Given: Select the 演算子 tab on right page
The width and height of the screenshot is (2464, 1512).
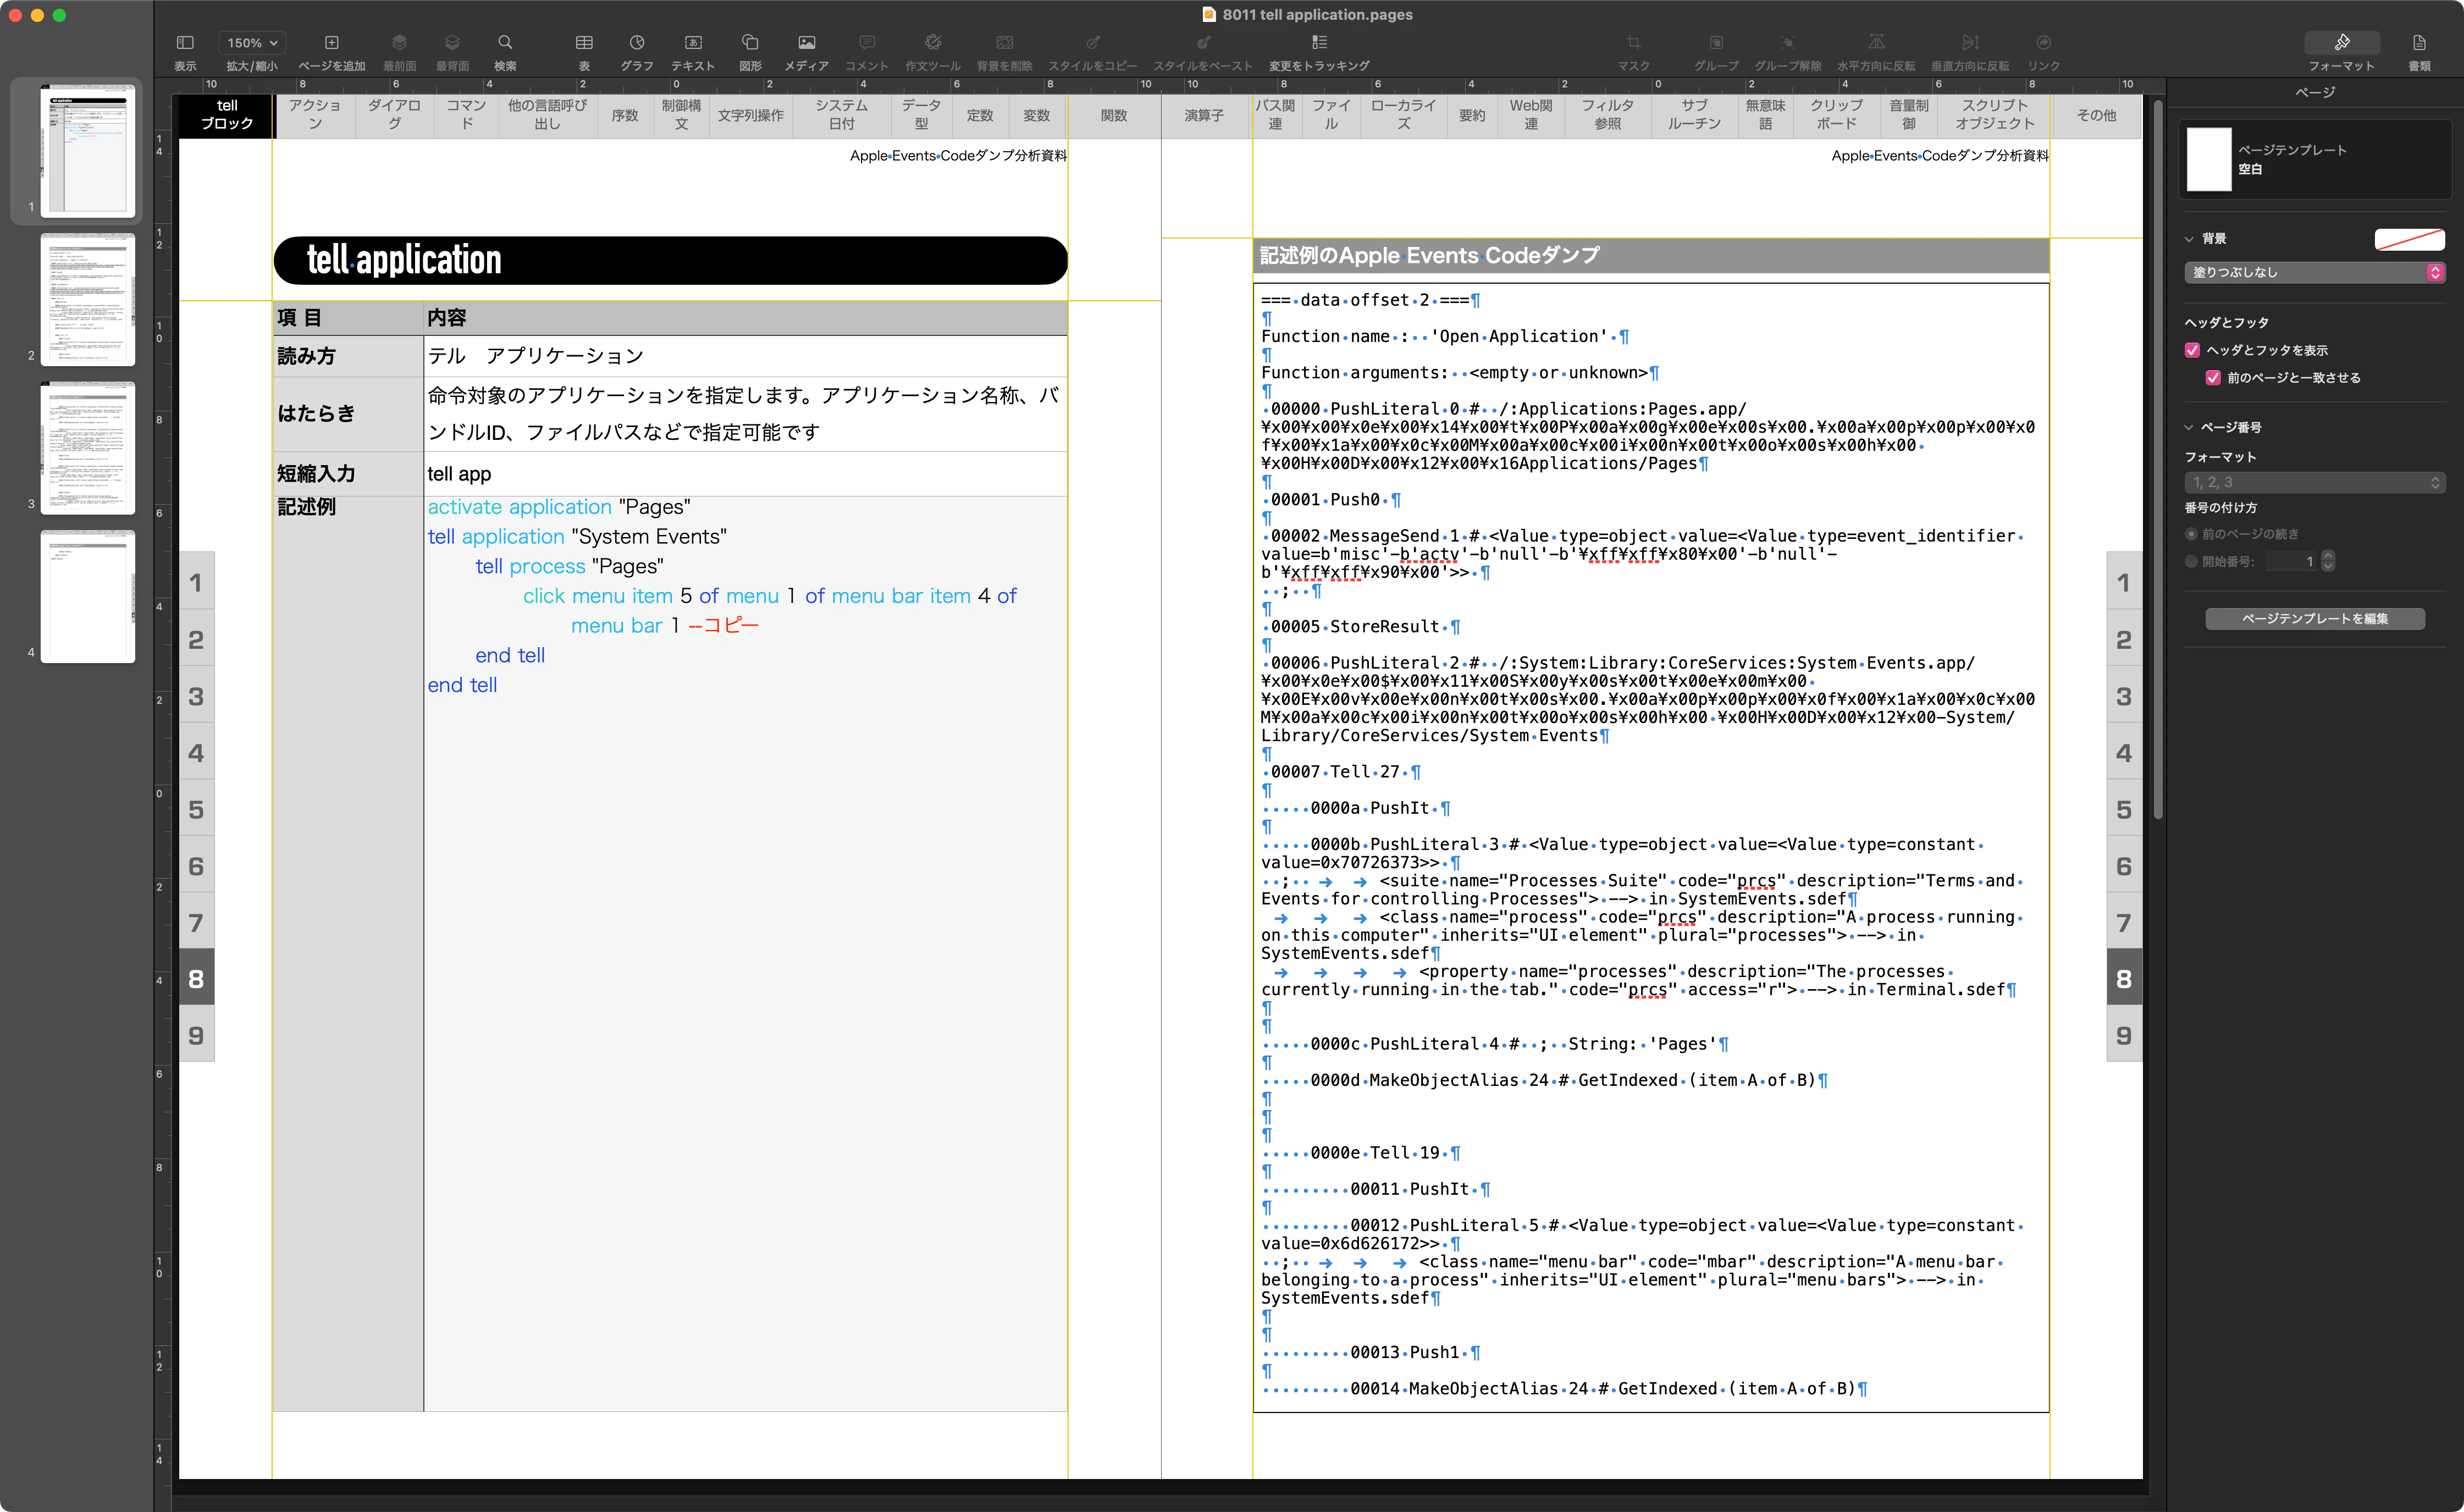Looking at the screenshot, I should click(x=1204, y=116).
